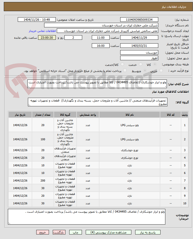This screenshot has width=193, height=239.
Task: Click the نام کالا column header
Action: pyautogui.click(x=130, y=115)
